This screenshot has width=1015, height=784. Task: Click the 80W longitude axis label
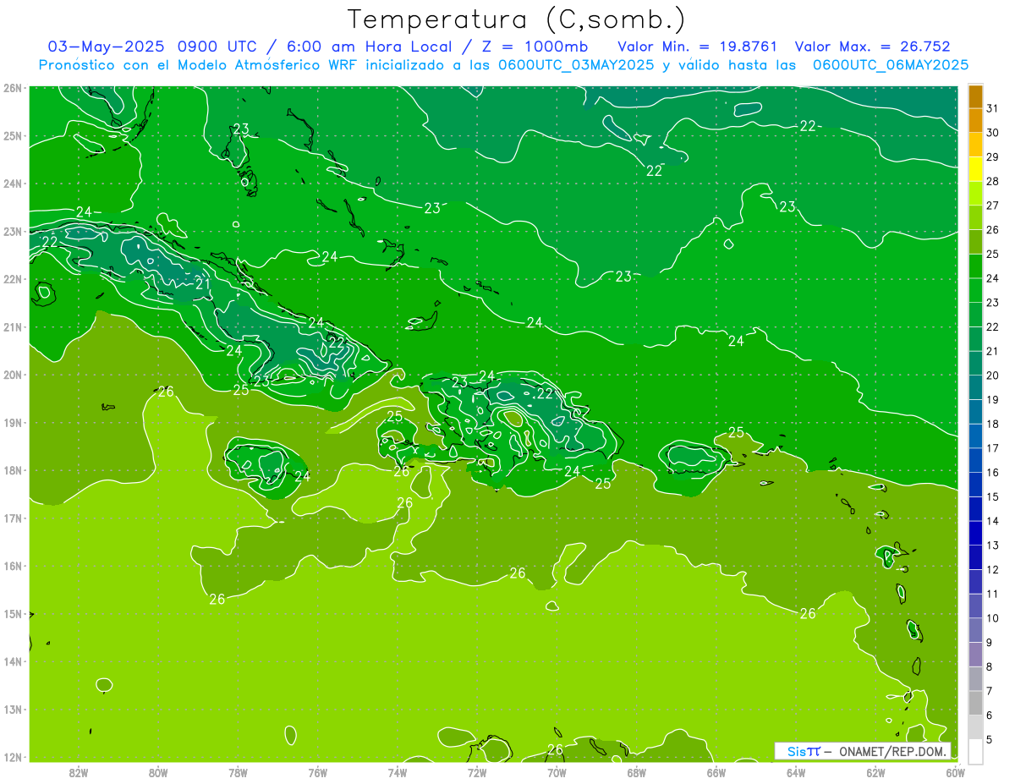pyautogui.click(x=158, y=771)
